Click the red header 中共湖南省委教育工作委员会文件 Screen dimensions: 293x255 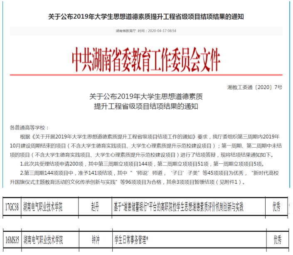(146, 60)
